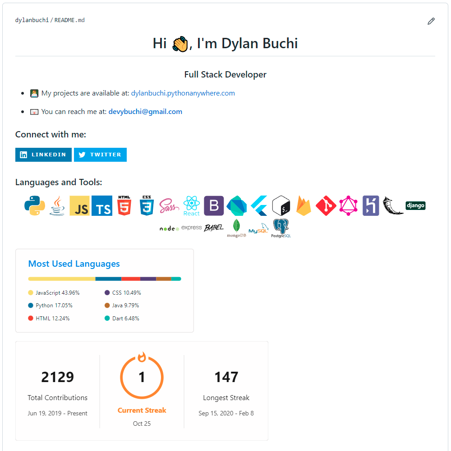This screenshot has height=451, width=451.
Task: Select the CSS3 icon
Action: coord(147,205)
